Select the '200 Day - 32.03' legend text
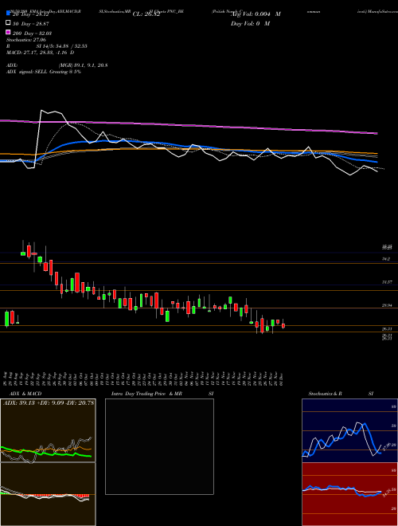 click(x=31, y=33)
